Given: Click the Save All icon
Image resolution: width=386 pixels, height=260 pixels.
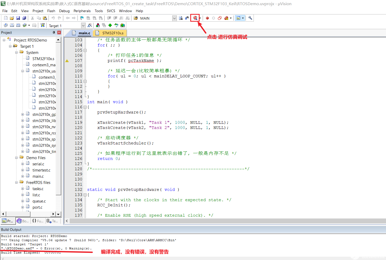Looking at the screenshot, I should [x=24, y=18].
